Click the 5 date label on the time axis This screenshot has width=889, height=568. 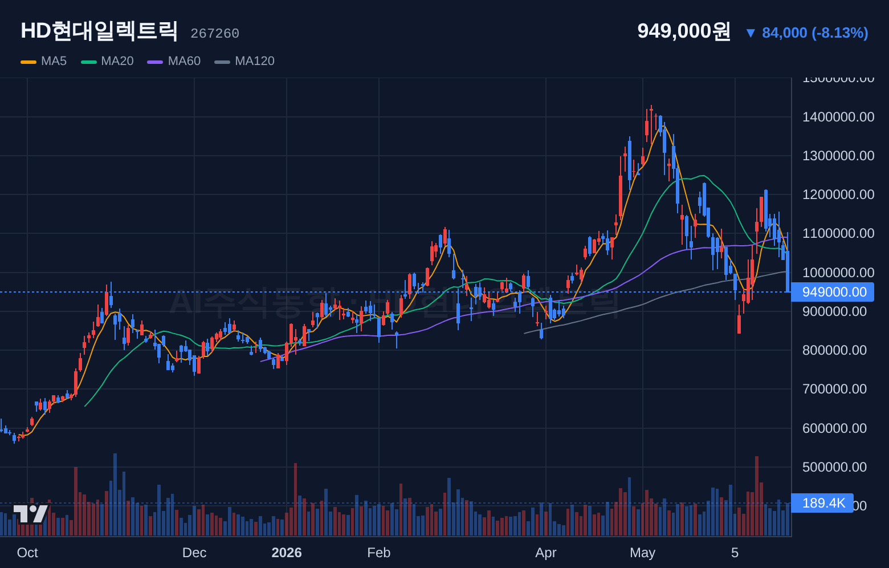point(735,553)
